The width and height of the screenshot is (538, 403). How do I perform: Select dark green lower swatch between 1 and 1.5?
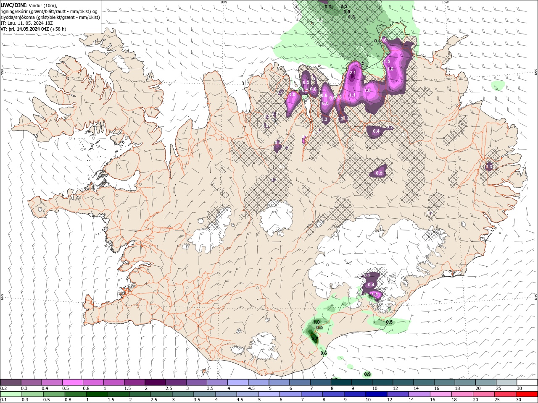click(x=97, y=394)
